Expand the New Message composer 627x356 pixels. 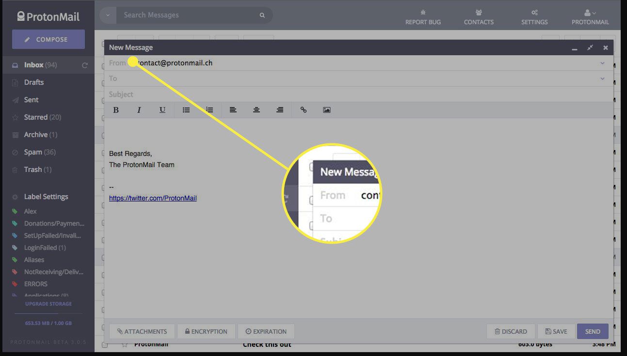click(590, 47)
